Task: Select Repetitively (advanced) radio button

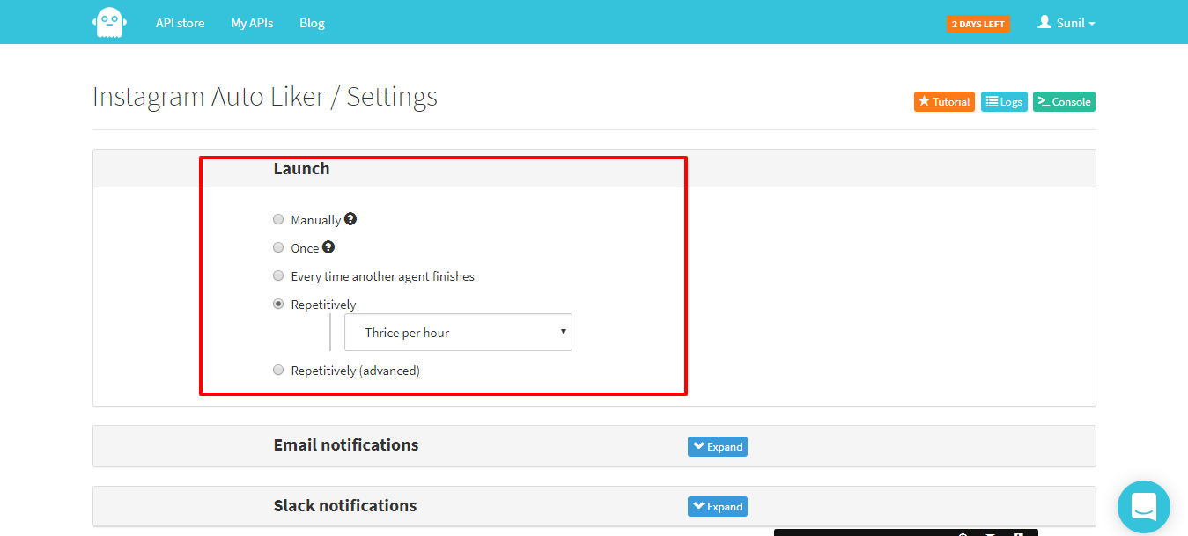Action: 278,370
